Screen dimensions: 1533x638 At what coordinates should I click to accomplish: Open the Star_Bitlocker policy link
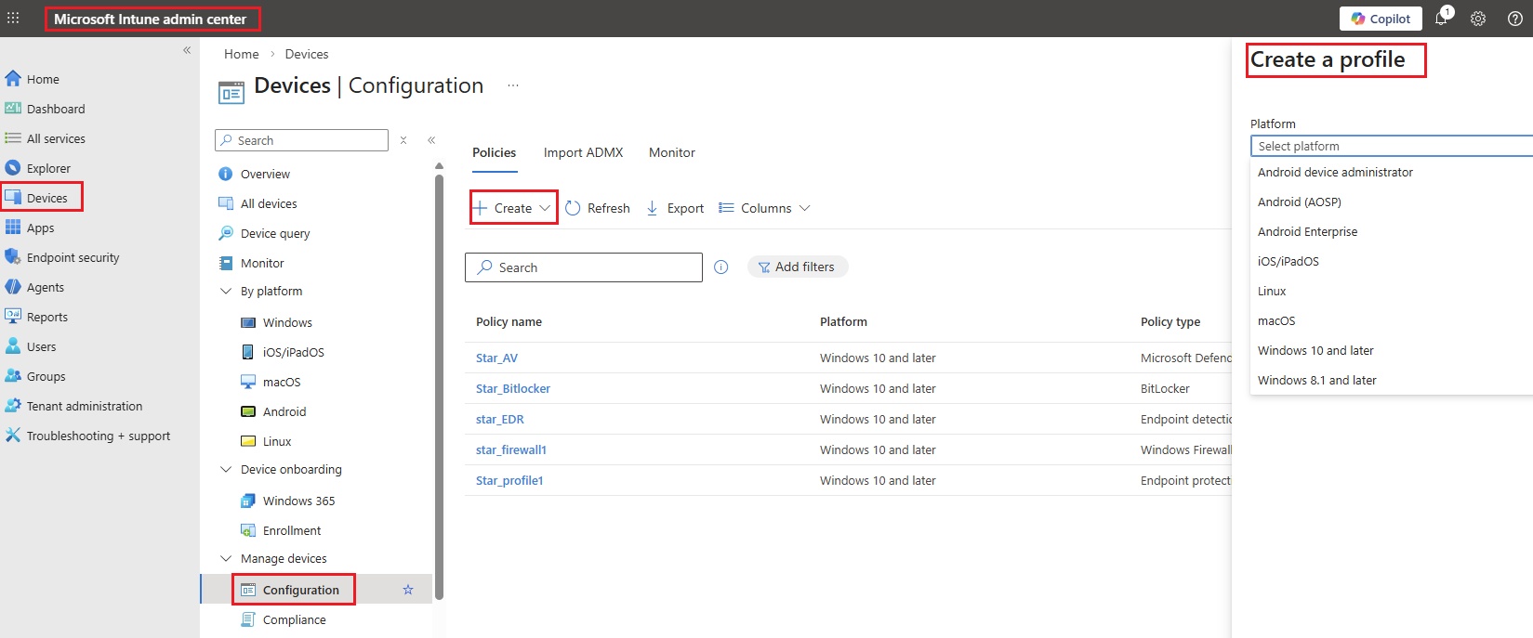513,388
